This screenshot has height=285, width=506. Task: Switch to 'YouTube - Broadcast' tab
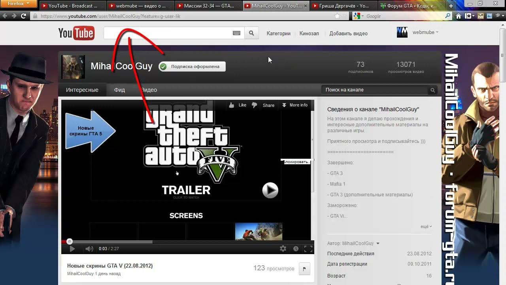(x=72, y=6)
